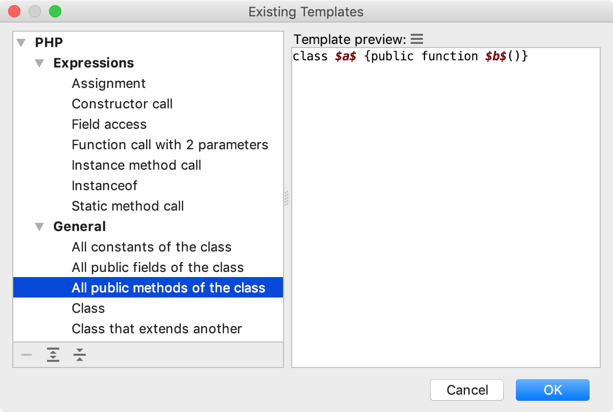Screen dimensions: 613x412
Task: Select Function call with 2 parameters
Action: 170,145
